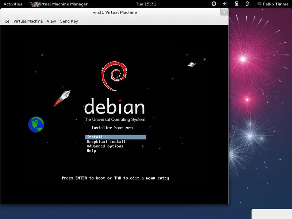Open the File menu

tap(6, 21)
